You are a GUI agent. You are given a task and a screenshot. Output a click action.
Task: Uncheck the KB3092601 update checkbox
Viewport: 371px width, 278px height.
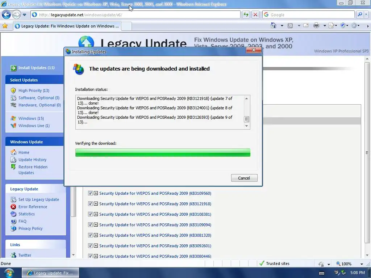coord(90,246)
